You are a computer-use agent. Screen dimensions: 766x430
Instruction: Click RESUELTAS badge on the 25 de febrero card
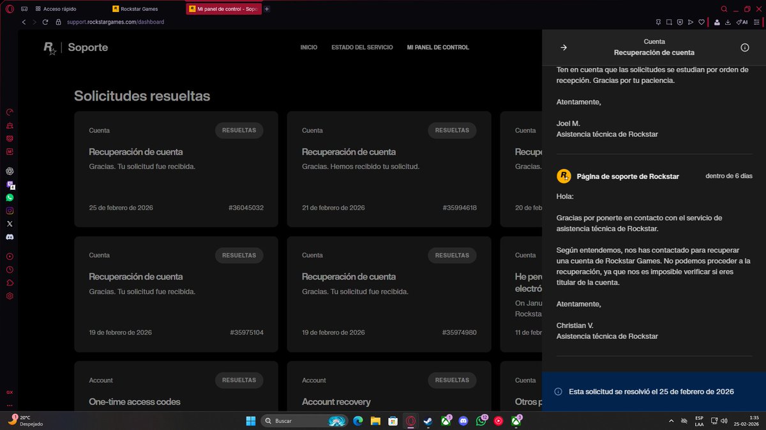point(239,131)
